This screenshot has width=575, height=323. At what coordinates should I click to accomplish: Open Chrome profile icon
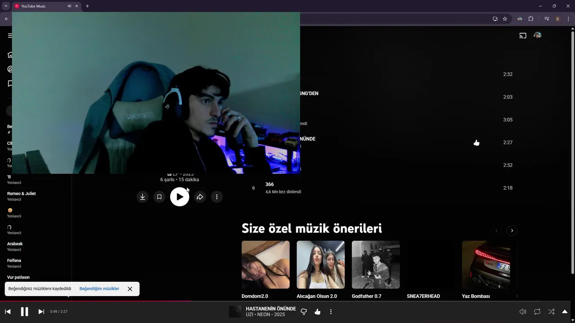click(x=557, y=19)
